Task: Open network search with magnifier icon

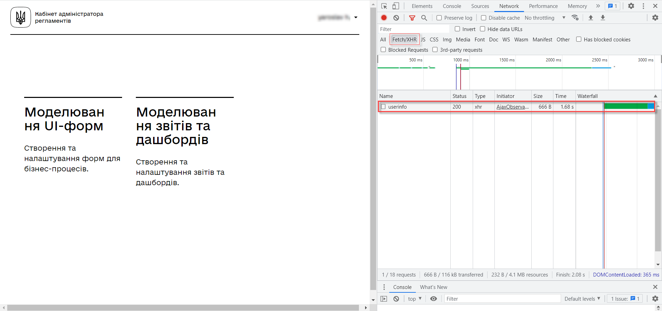Action: point(424,18)
